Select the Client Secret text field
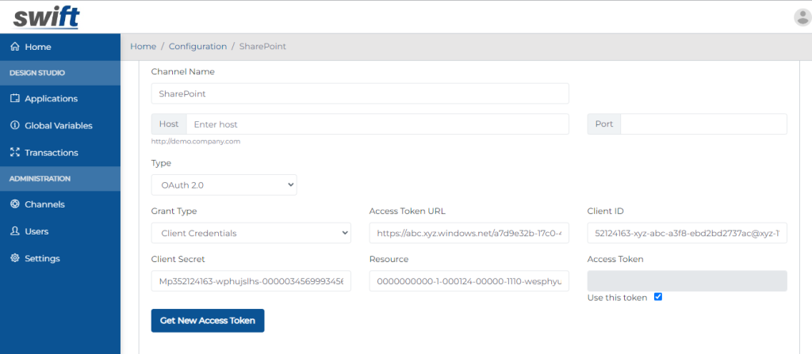The height and width of the screenshot is (354, 812). point(251,280)
